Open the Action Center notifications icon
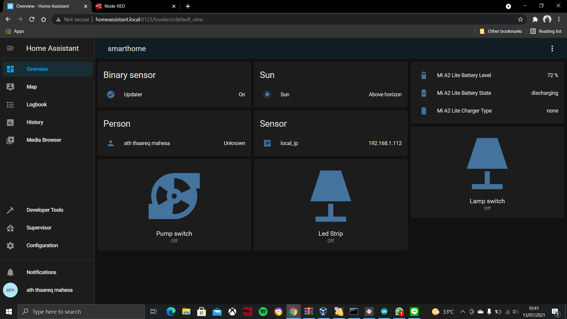 [555, 312]
